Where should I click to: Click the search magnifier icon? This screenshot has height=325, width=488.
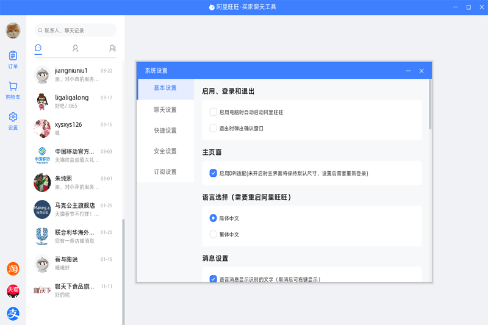(x=40, y=30)
